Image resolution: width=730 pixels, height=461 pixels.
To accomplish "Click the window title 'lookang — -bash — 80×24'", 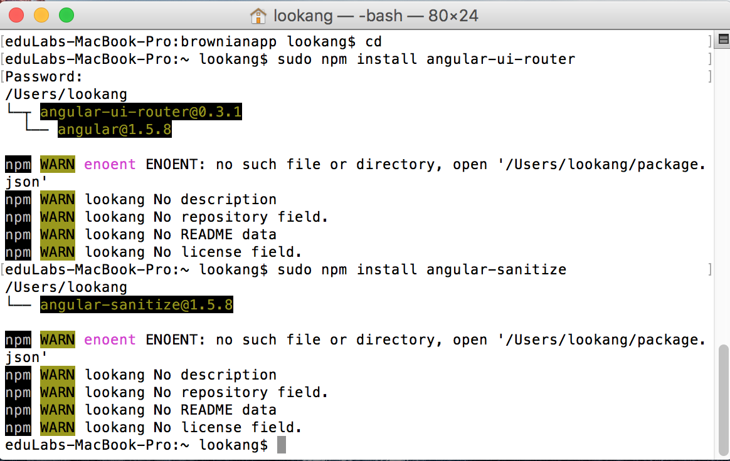I will (x=375, y=16).
